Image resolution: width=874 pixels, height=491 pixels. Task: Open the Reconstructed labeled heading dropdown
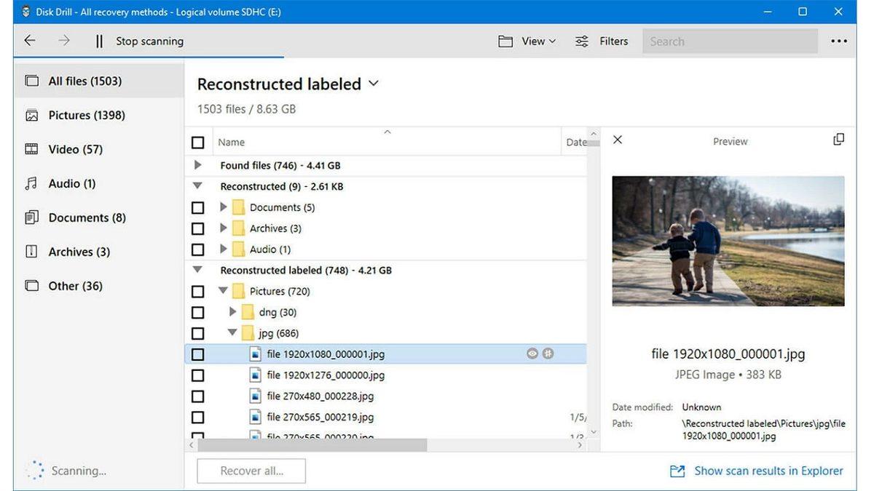click(374, 84)
